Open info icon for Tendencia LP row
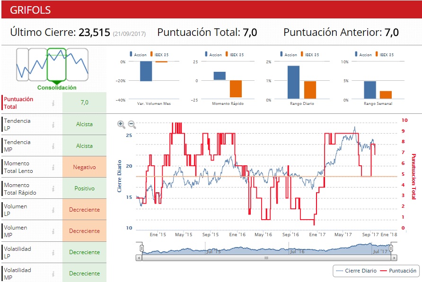Image resolution: width=422 pixels, height=282 pixels. [53, 125]
